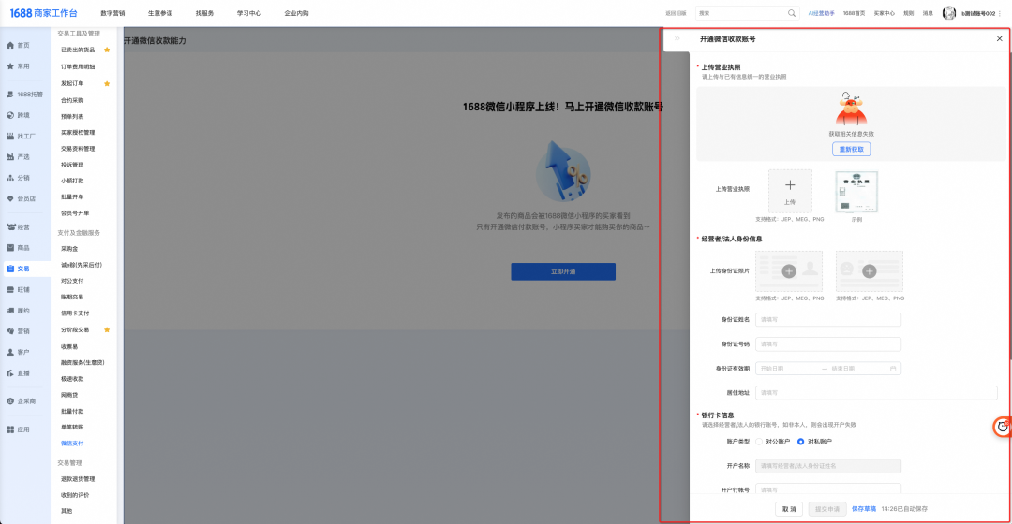Open 应用 apps grid icon in sidebar
This screenshot has width=1012, height=524.
click(x=10, y=429)
